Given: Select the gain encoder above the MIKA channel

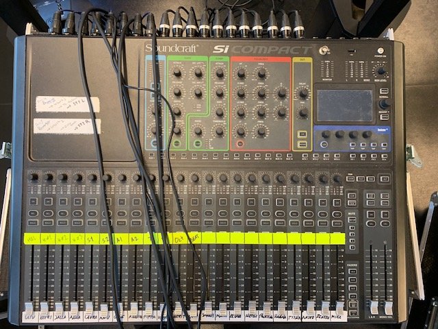Looking at the screenshot, I should [337, 178].
